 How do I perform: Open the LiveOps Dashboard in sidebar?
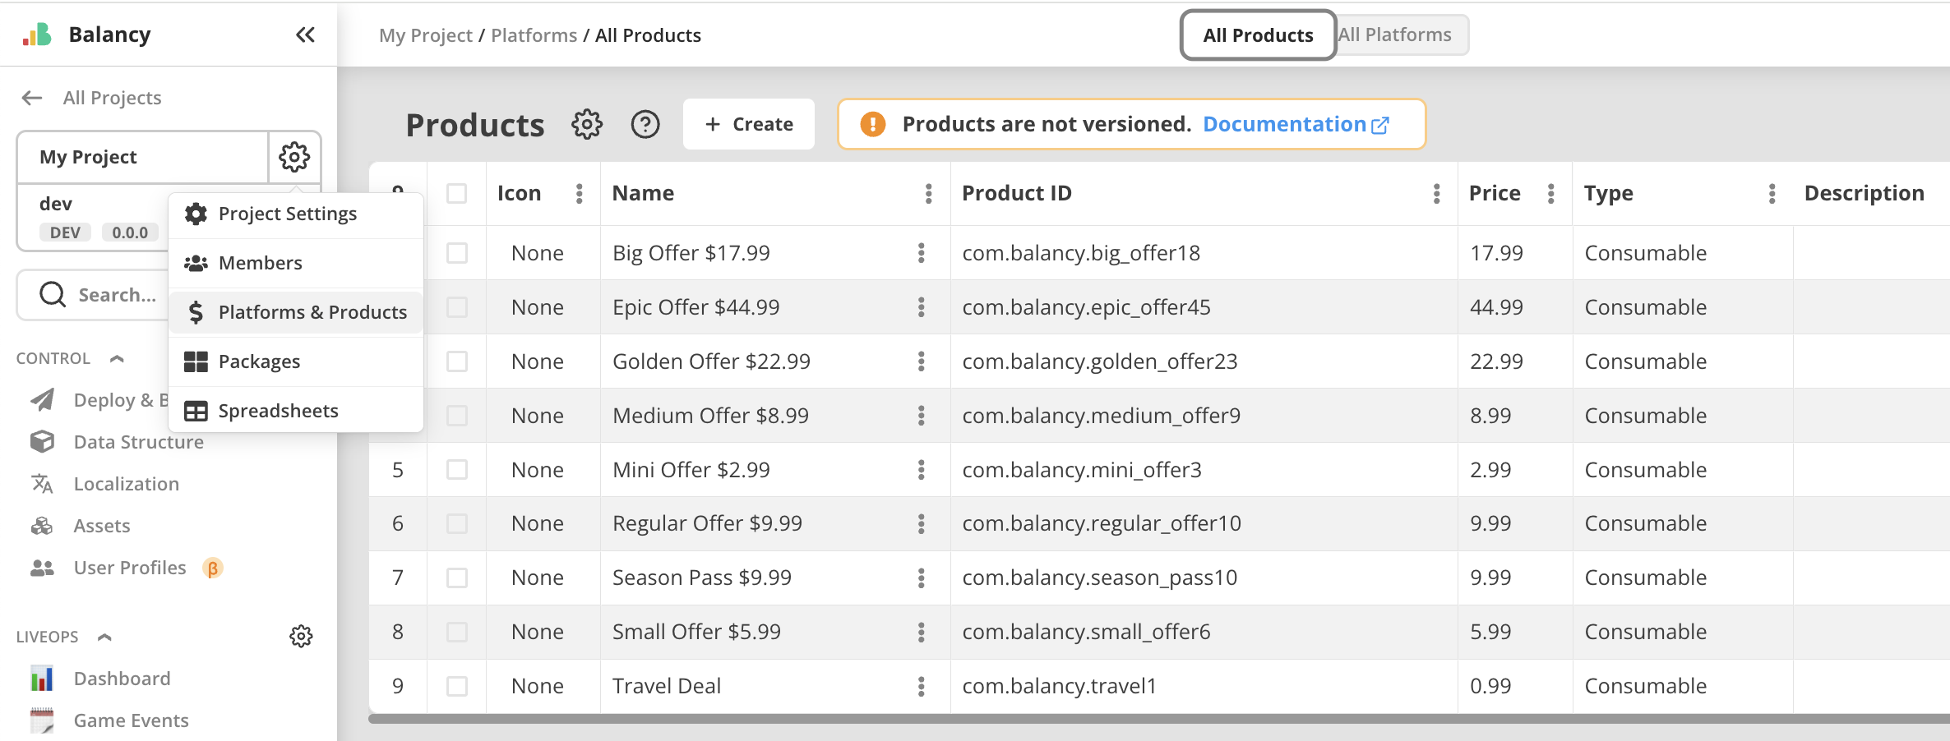click(x=122, y=679)
